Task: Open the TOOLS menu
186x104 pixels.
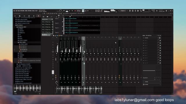Action: (x=33, y=11)
